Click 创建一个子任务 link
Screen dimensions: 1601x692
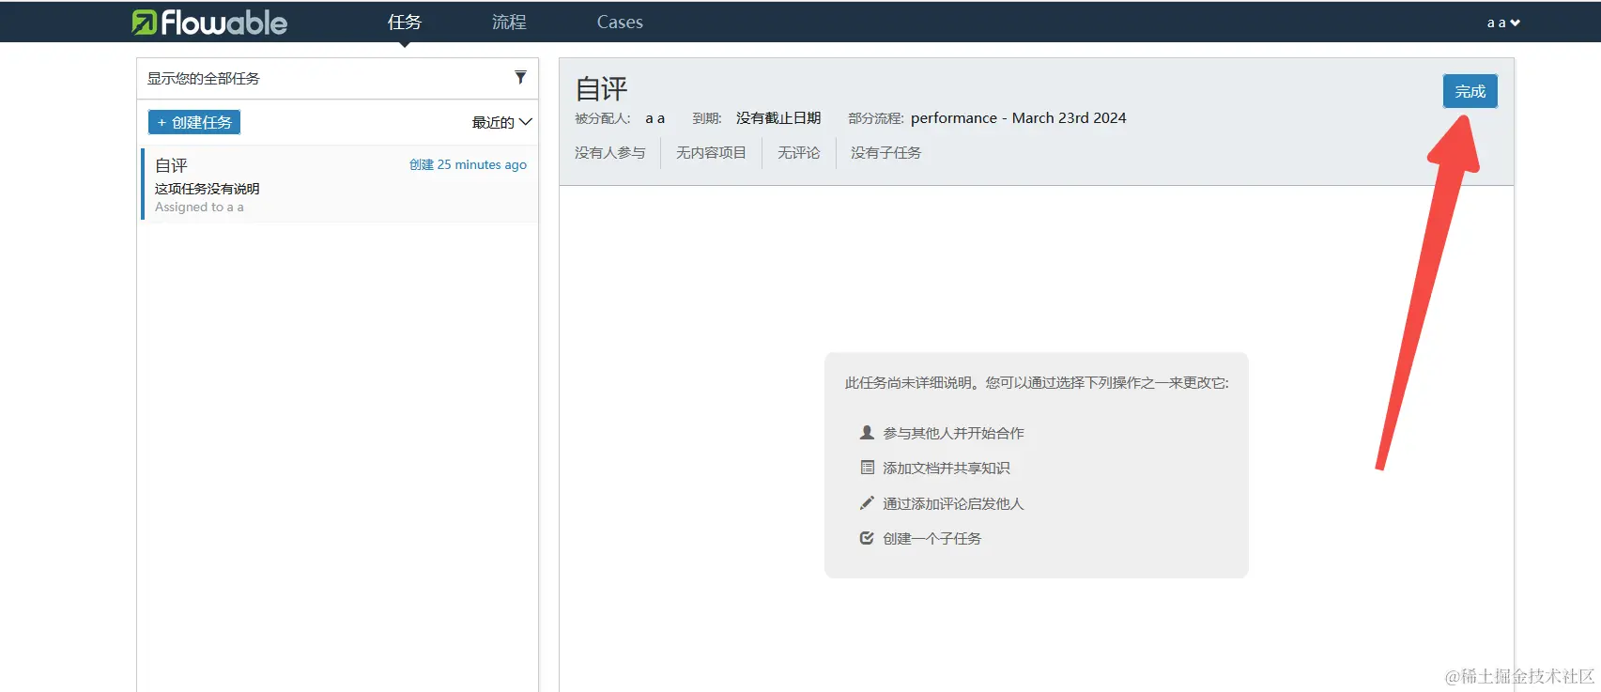[932, 538]
